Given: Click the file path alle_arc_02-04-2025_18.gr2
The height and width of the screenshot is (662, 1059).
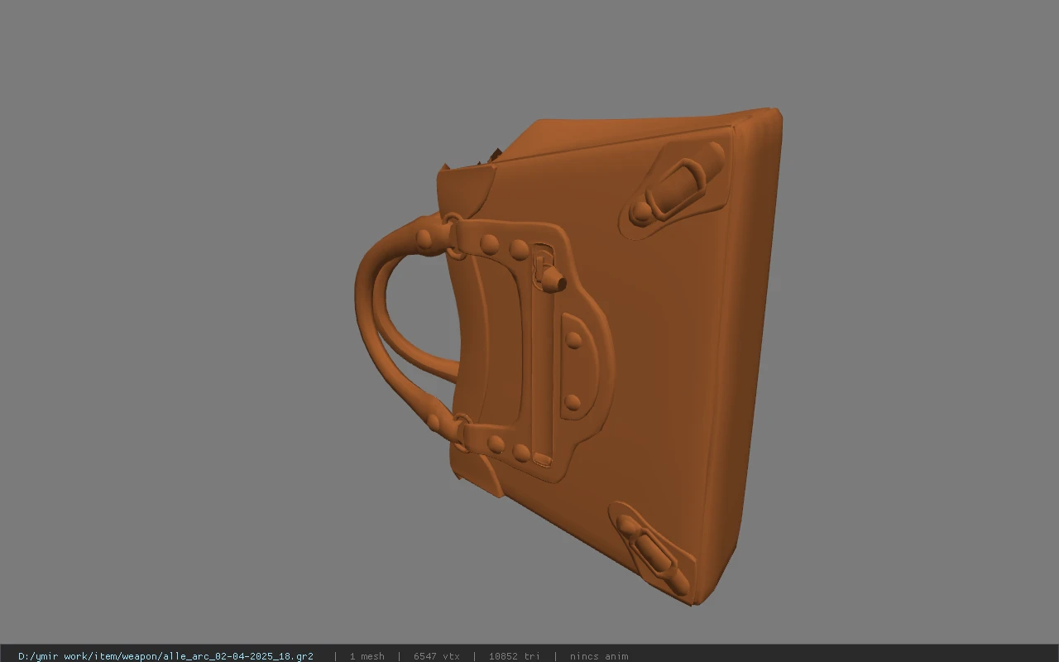Looking at the screenshot, I should 165,656.
